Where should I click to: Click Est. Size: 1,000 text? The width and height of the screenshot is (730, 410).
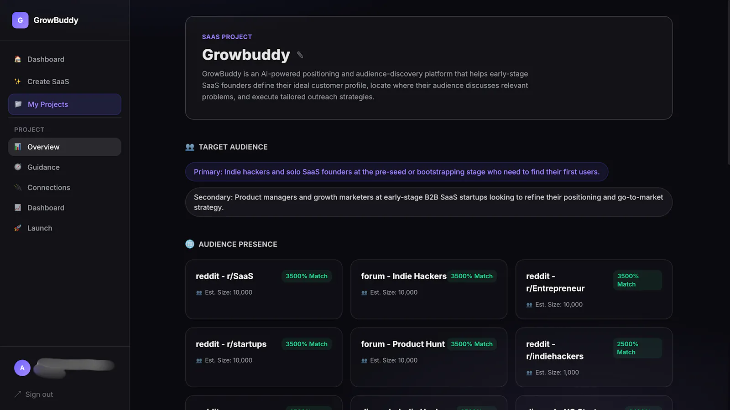pyautogui.click(x=557, y=372)
